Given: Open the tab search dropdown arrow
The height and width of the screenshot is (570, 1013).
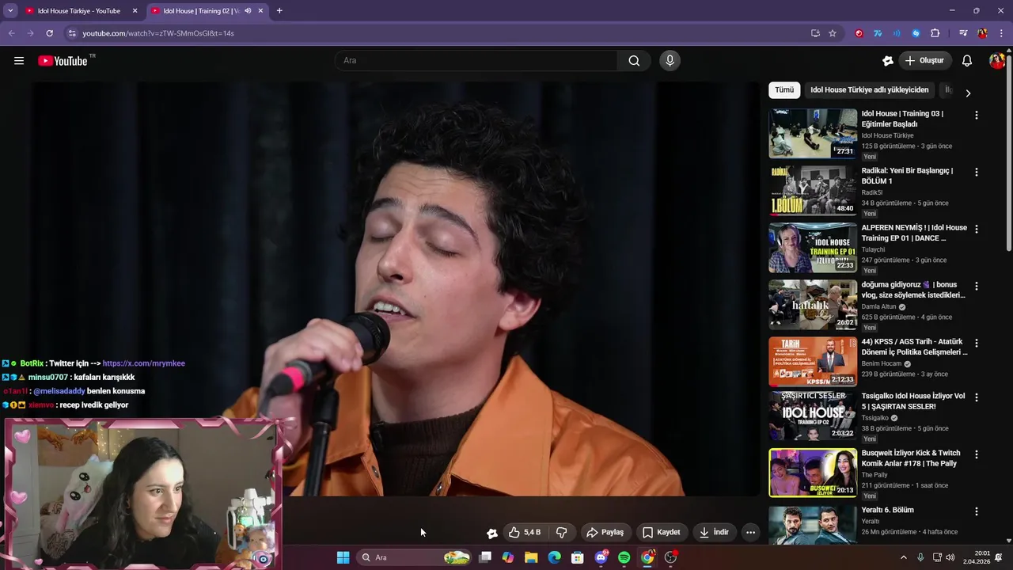Looking at the screenshot, I should (x=10, y=11).
